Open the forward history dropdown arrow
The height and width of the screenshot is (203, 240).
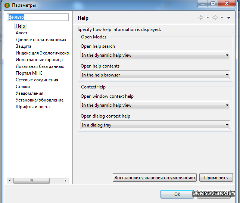[222, 18]
